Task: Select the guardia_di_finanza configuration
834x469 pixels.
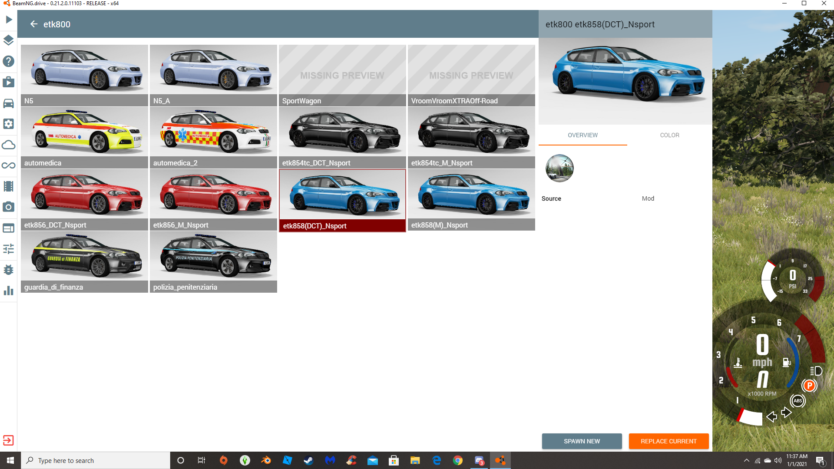Action: point(84,262)
